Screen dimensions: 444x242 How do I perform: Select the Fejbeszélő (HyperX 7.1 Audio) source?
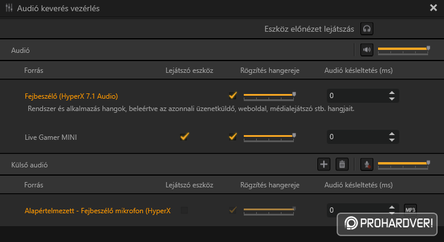click(71, 96)
